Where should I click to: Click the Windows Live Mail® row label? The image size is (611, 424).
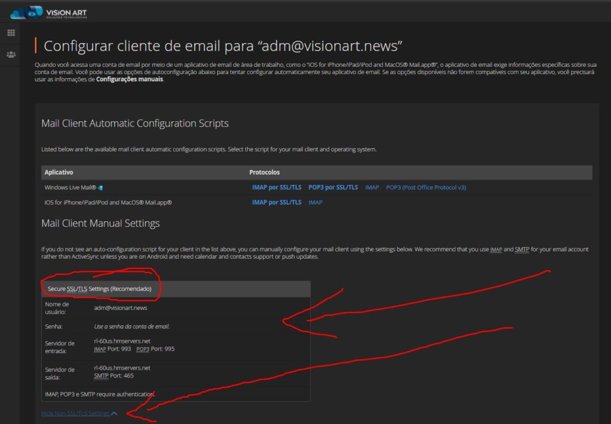coord(70,188)
